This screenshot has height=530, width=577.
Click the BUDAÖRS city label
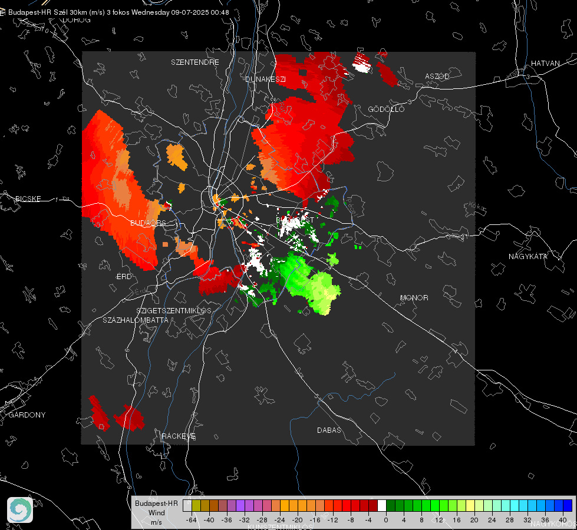click(x=148, y=223)
